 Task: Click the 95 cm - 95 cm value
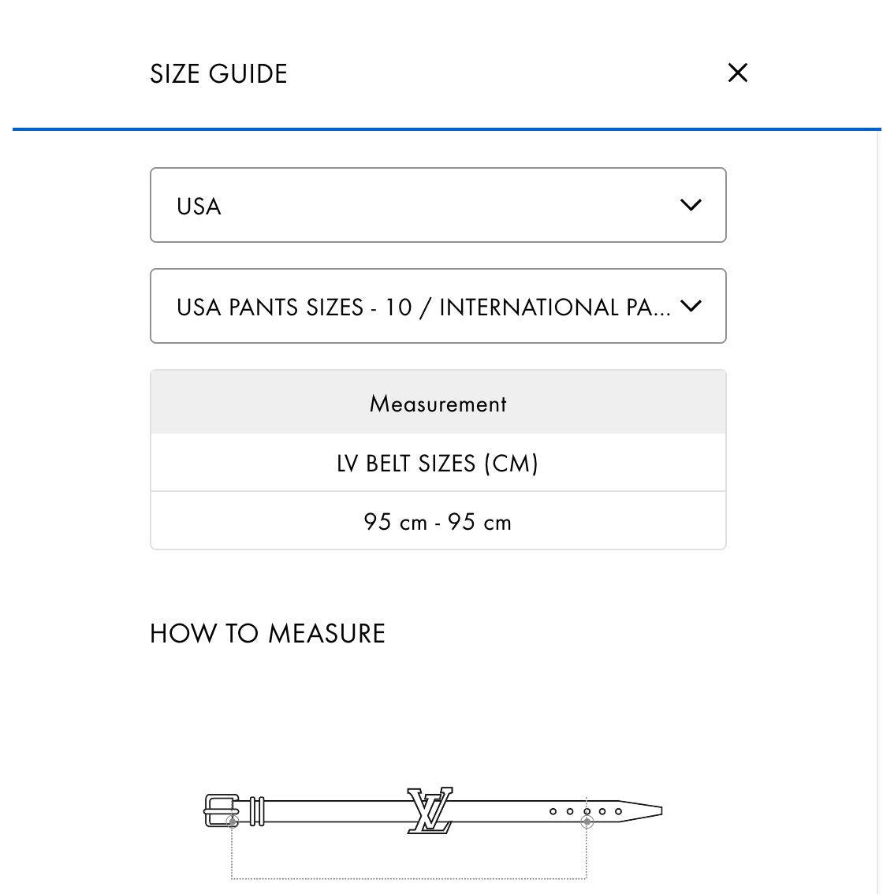click(438, 522)
